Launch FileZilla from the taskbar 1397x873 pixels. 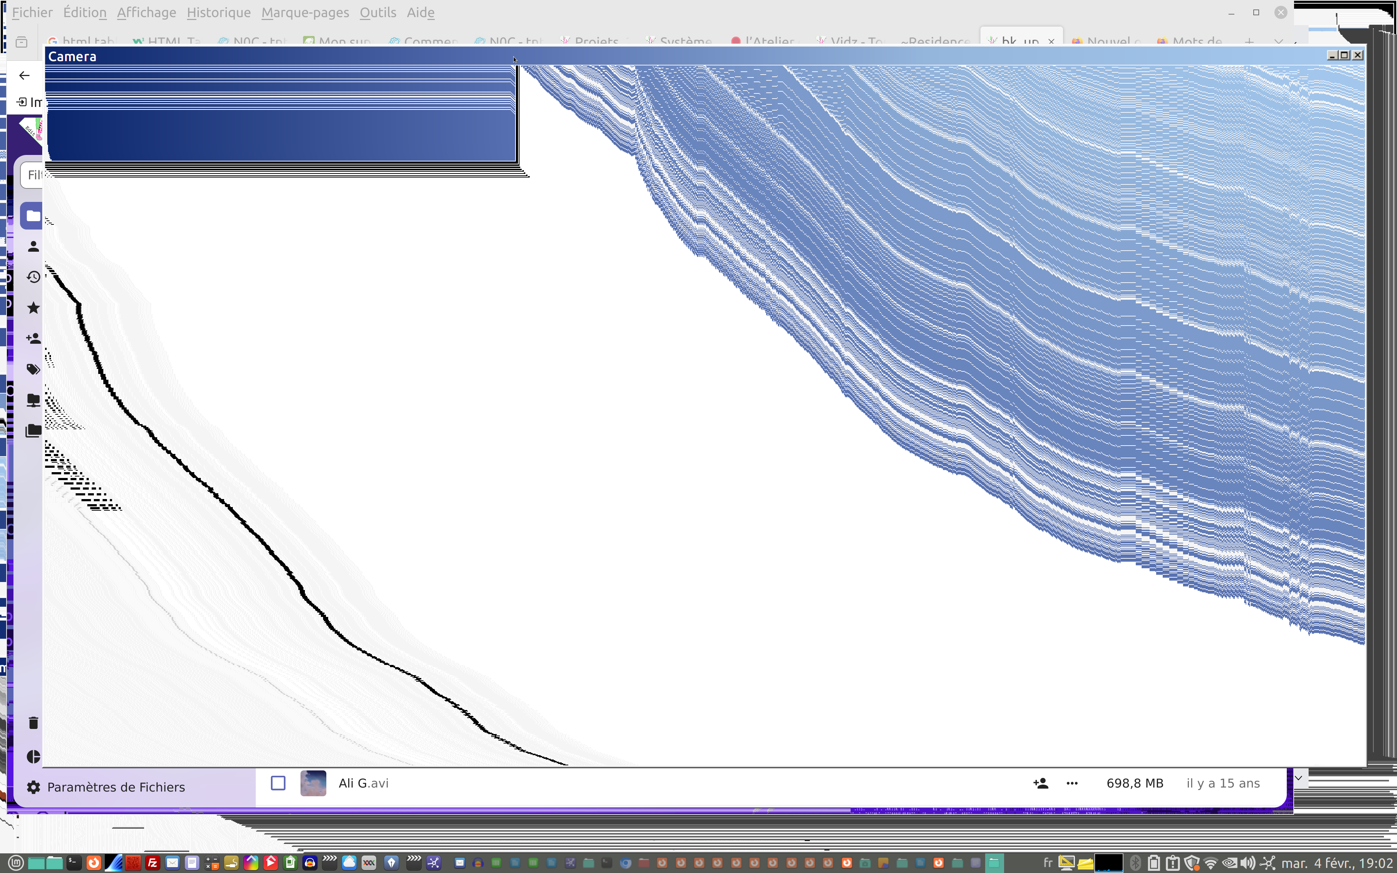tap(152, 862)
